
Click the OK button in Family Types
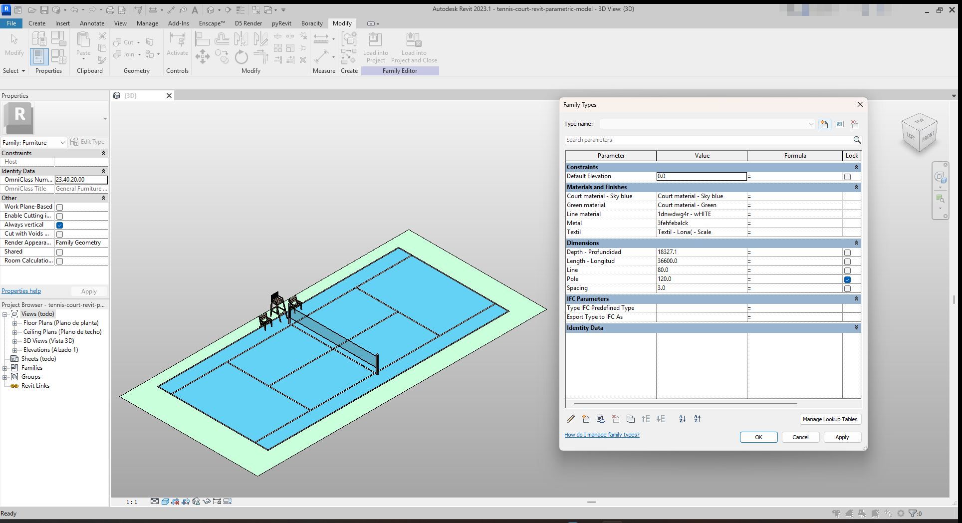[x=758, y=437]
